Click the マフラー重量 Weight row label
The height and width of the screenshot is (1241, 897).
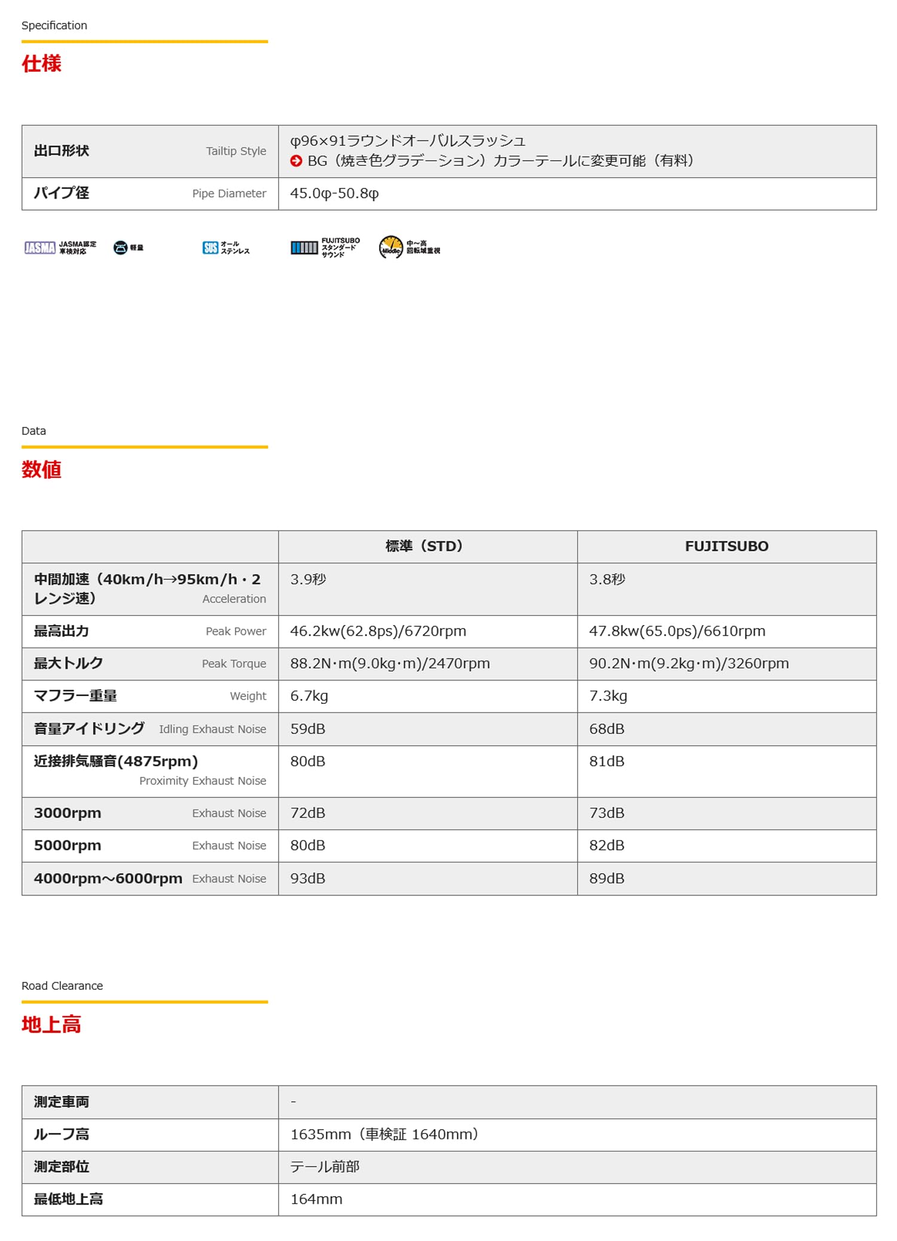[75, 696]
